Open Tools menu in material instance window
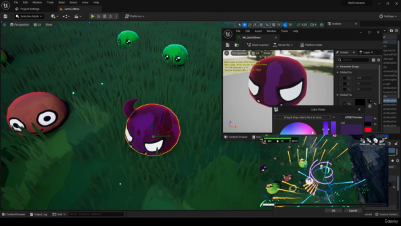 [284, 31]
